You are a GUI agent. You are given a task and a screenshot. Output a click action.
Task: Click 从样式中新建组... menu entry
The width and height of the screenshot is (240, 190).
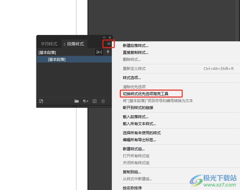137,179
